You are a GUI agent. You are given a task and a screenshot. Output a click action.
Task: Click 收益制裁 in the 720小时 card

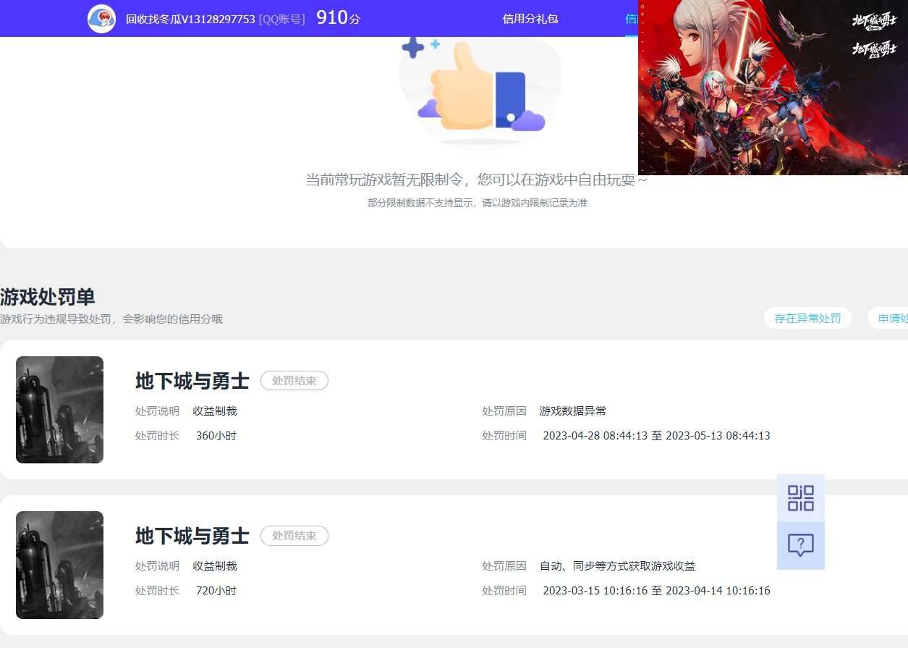215,566
